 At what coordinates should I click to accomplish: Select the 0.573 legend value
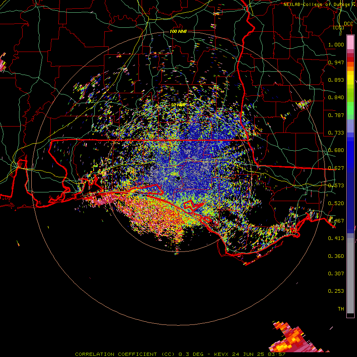click(x=336, y=186)
